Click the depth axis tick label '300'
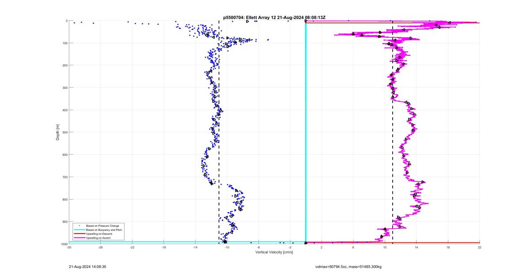This screenshot has height=274, width=530. click(64, 88)
